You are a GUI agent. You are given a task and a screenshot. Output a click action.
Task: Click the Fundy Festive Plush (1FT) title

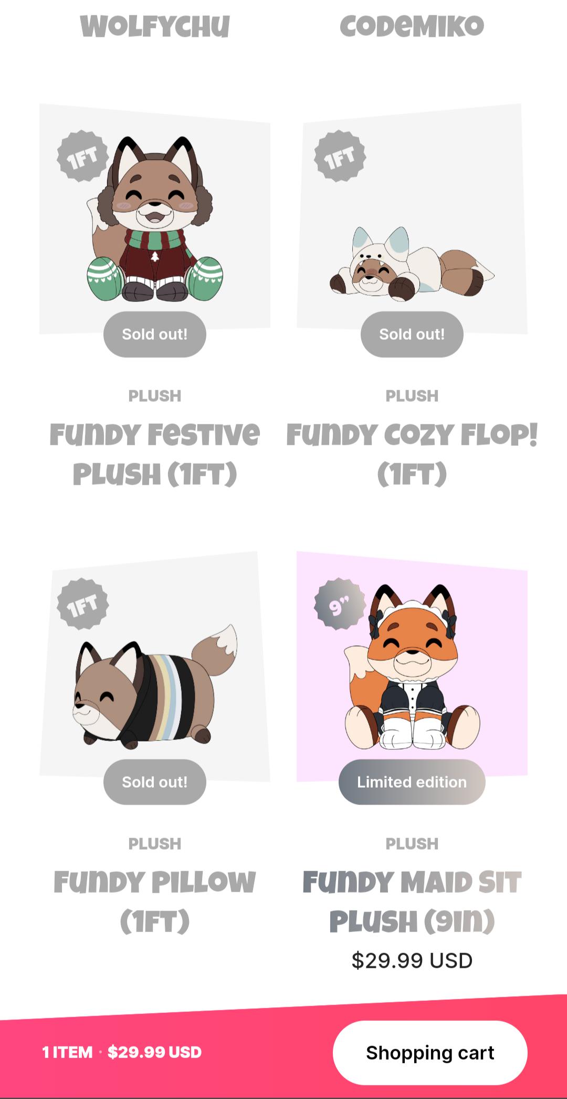coord(155,455)
